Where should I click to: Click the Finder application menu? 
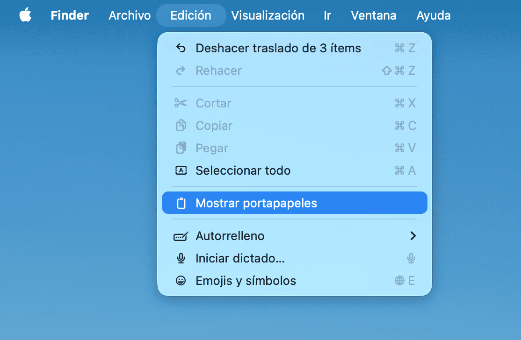coord(70,15)
